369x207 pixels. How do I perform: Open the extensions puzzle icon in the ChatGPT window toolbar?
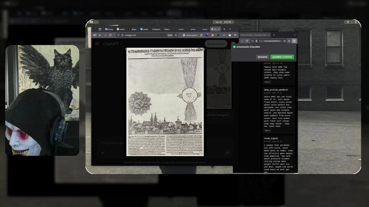(201, 35)
